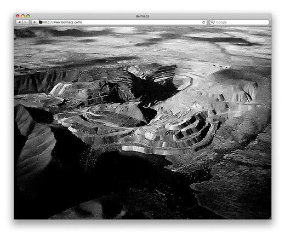The width and height of the screenshot is (285, 232).
Task: Go back with the left arrow button
Action: pos(19,22)
